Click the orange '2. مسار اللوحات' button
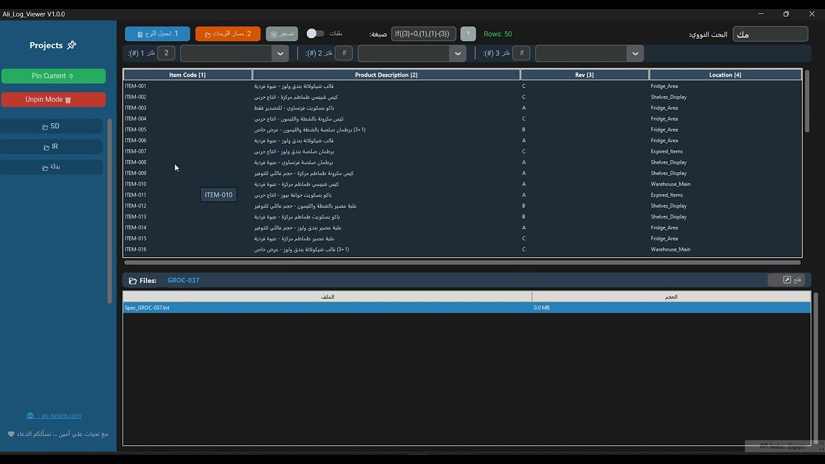 tap(228, 34)
